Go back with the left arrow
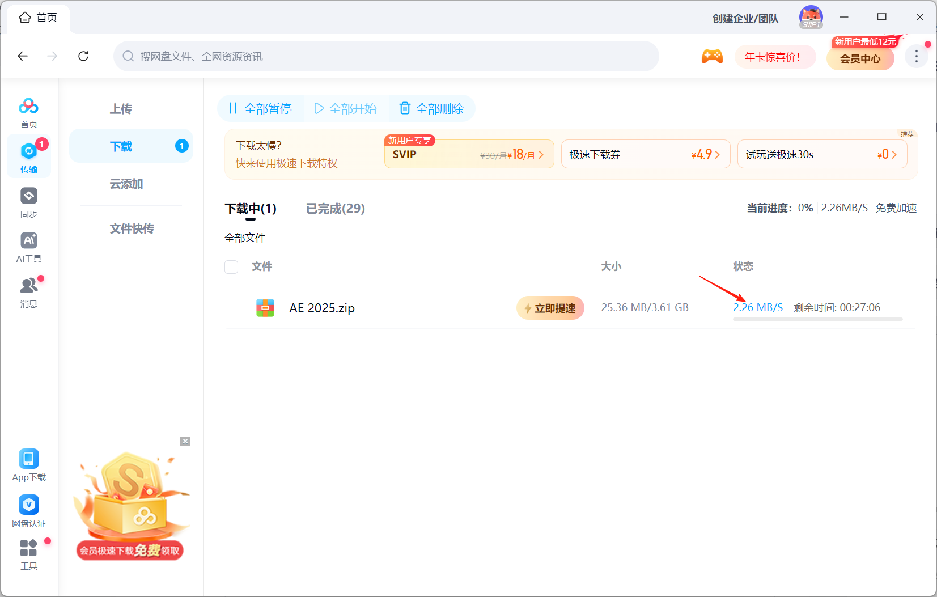Screen dimensions: 937x597 23,56
